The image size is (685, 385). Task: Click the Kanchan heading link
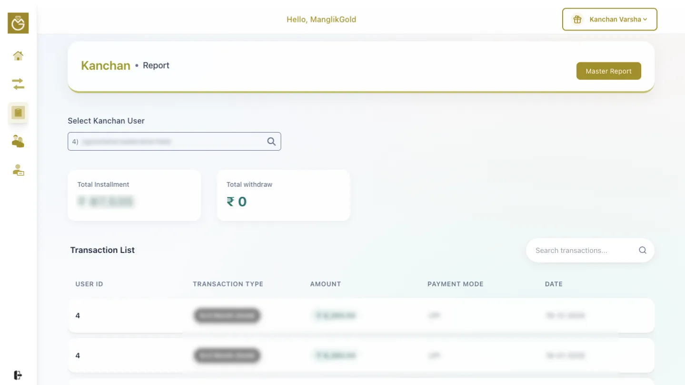point(106,66)
